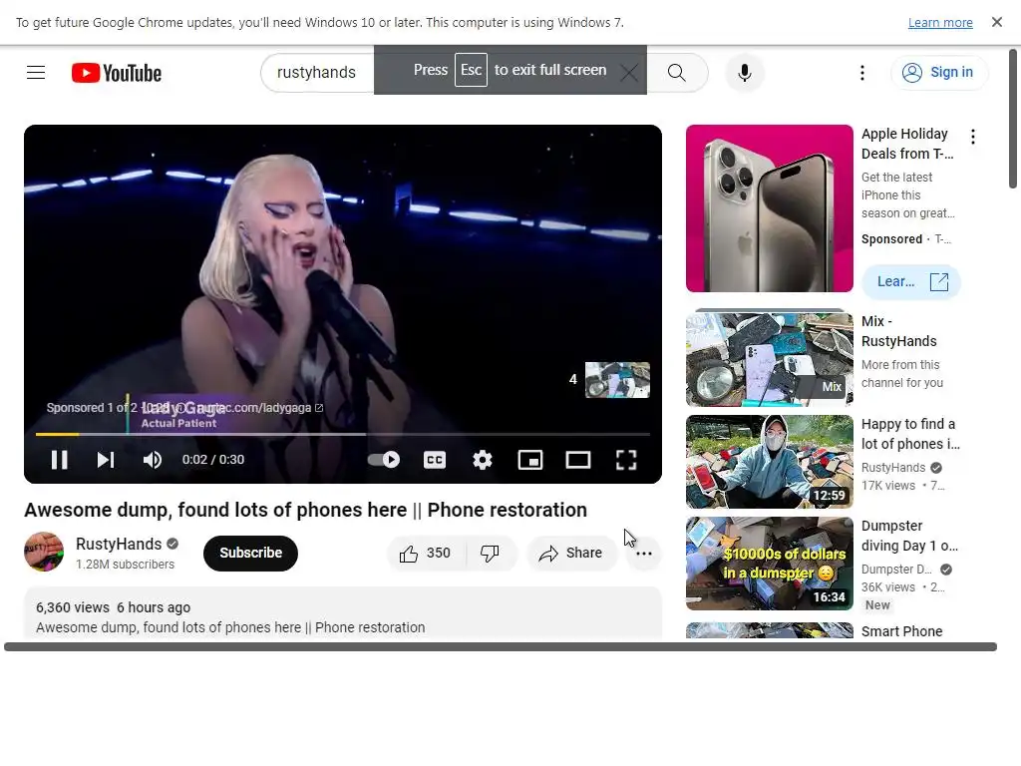Click the horizontal page scrollbar

pos(501,646)
